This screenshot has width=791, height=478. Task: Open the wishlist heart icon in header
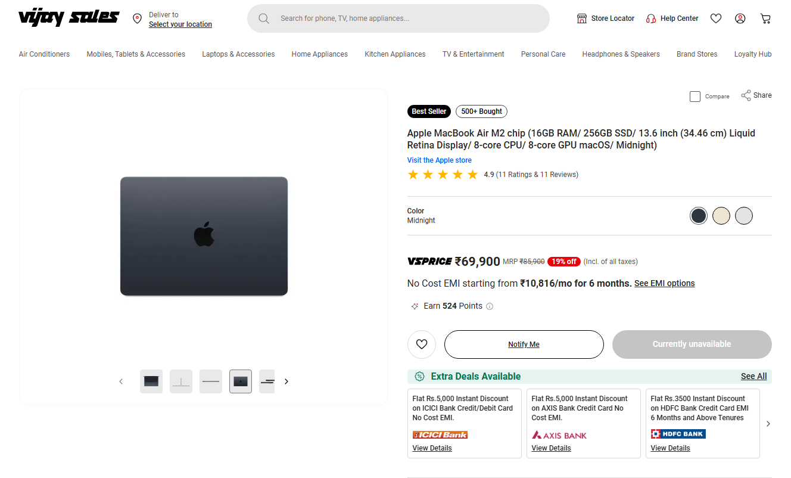(716, 18)
